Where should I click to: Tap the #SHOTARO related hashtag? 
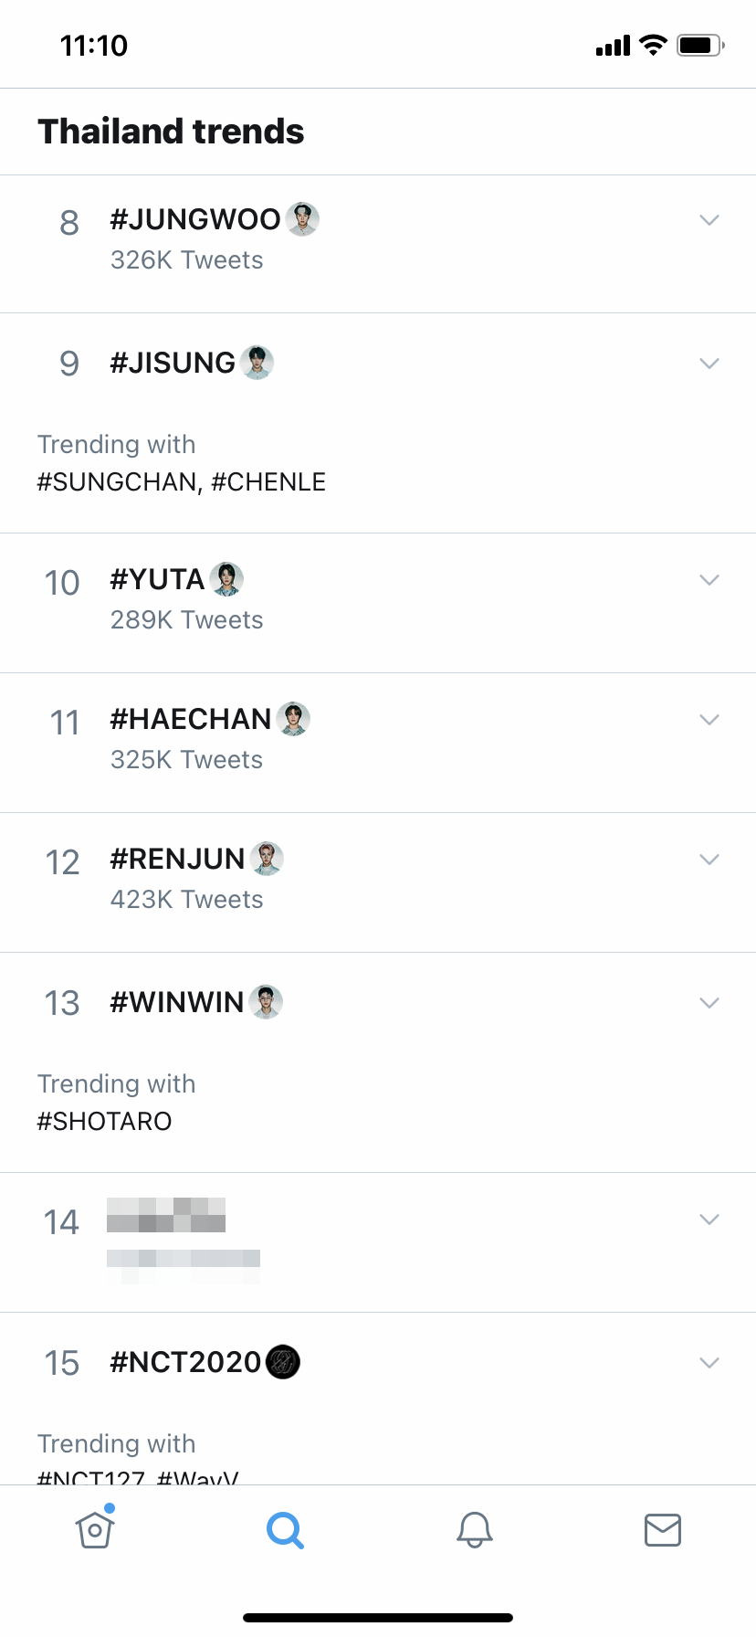coord(104,1122)
